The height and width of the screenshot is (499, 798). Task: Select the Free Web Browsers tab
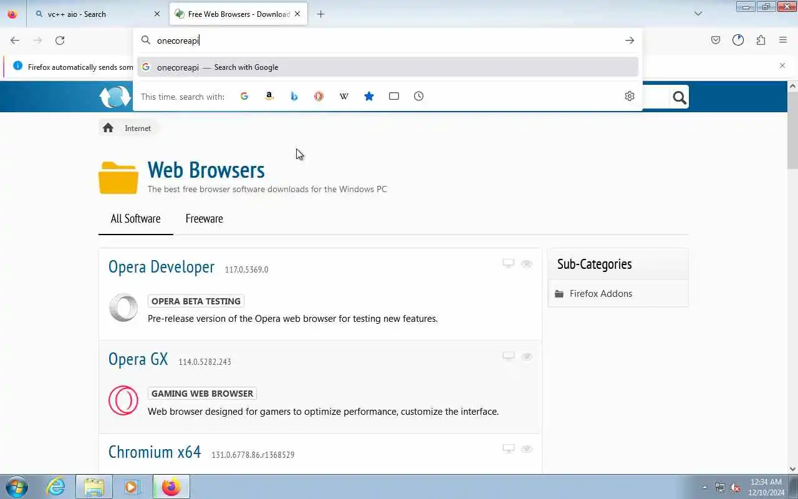(x=238, y=14)
